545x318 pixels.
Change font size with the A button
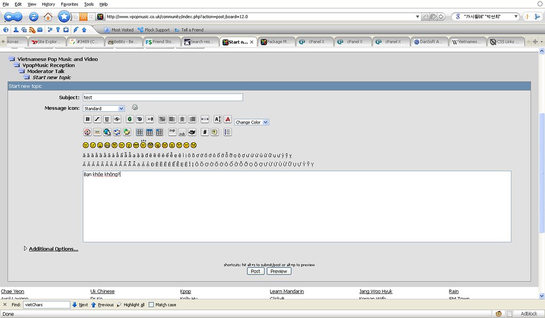[217, 119]
